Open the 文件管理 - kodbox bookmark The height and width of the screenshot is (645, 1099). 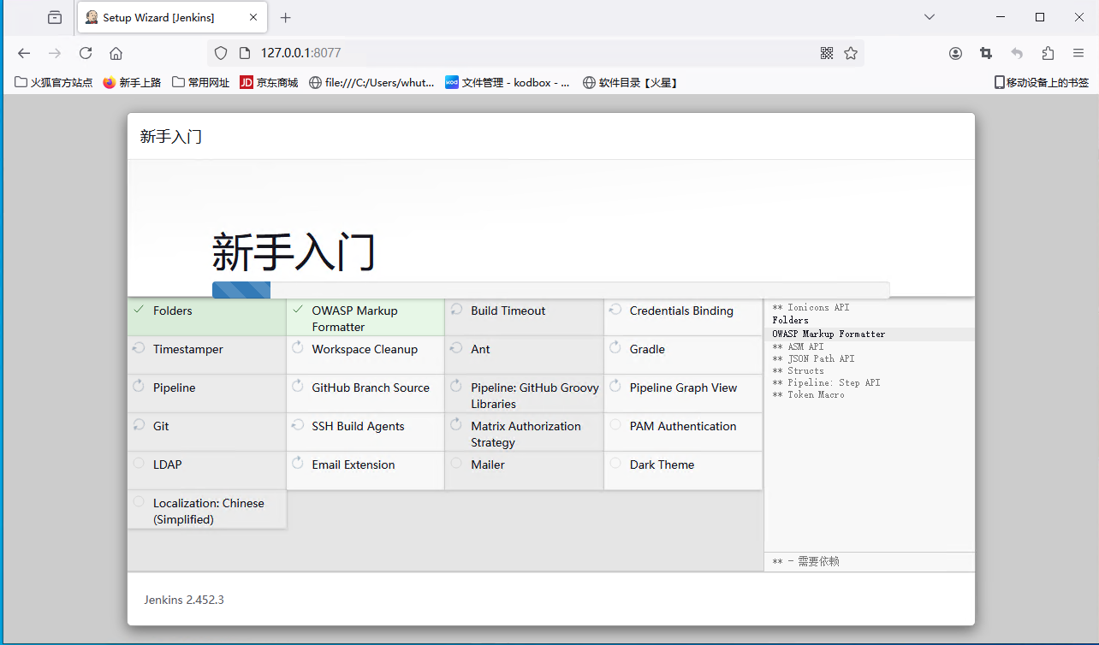click(x=508, y=83)
